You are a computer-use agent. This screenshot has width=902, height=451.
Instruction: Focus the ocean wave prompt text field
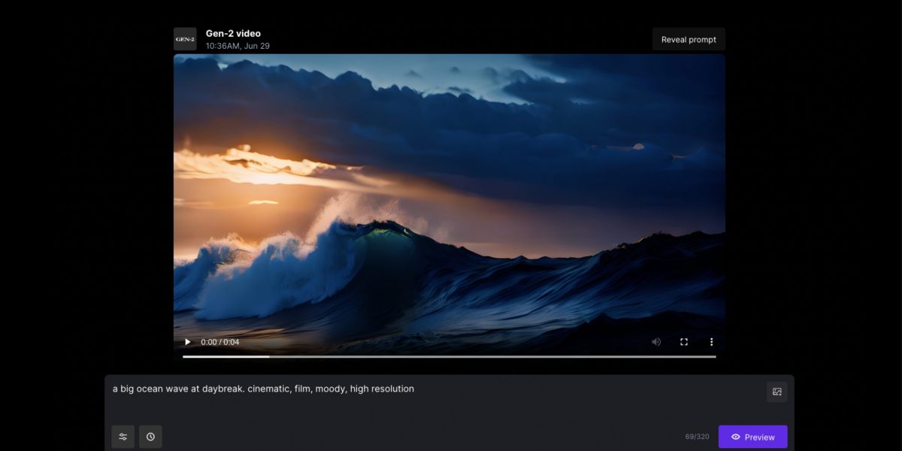[436, 402]
